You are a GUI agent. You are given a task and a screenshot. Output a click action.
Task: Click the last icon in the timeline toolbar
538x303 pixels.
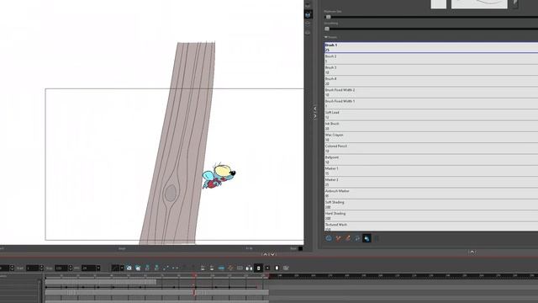[286, 268]
